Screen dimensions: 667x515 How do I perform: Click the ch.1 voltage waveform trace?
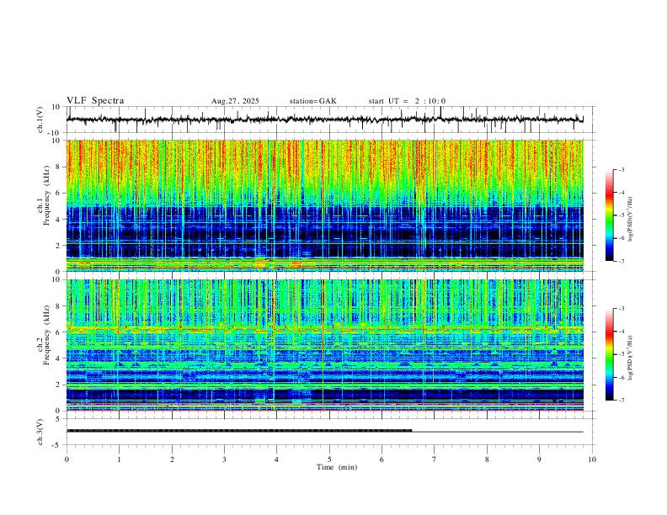pyautogui.click(x=324, y=119)
